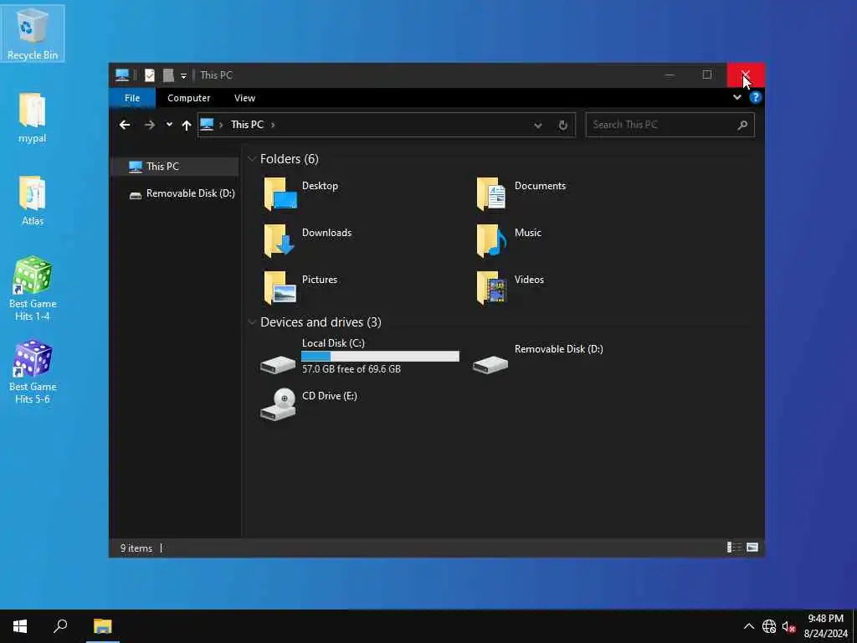The height and width of the screenshot is (643, 857).
Task: Open Customize Quick Access Toolbar dropdown
Action: click(183, 76)
